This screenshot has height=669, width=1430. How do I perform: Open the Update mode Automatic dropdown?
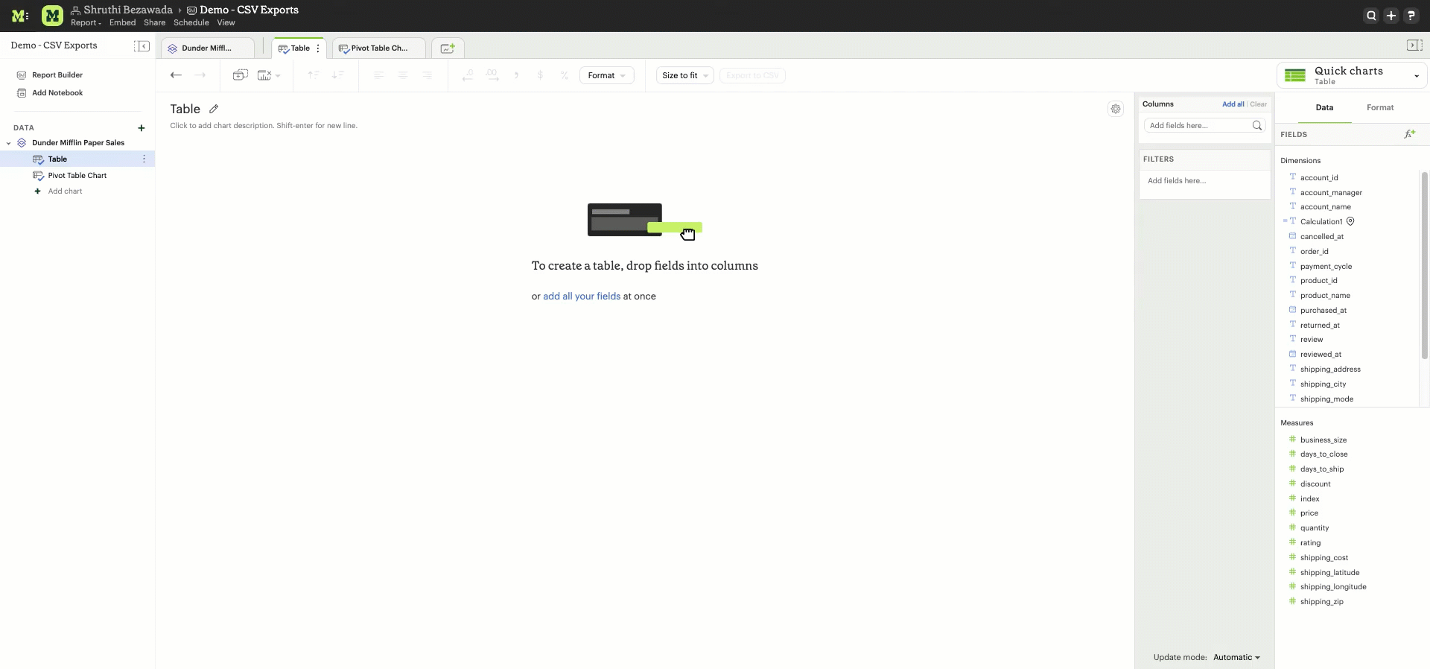pyautogui.click(x=1236, y=657)
